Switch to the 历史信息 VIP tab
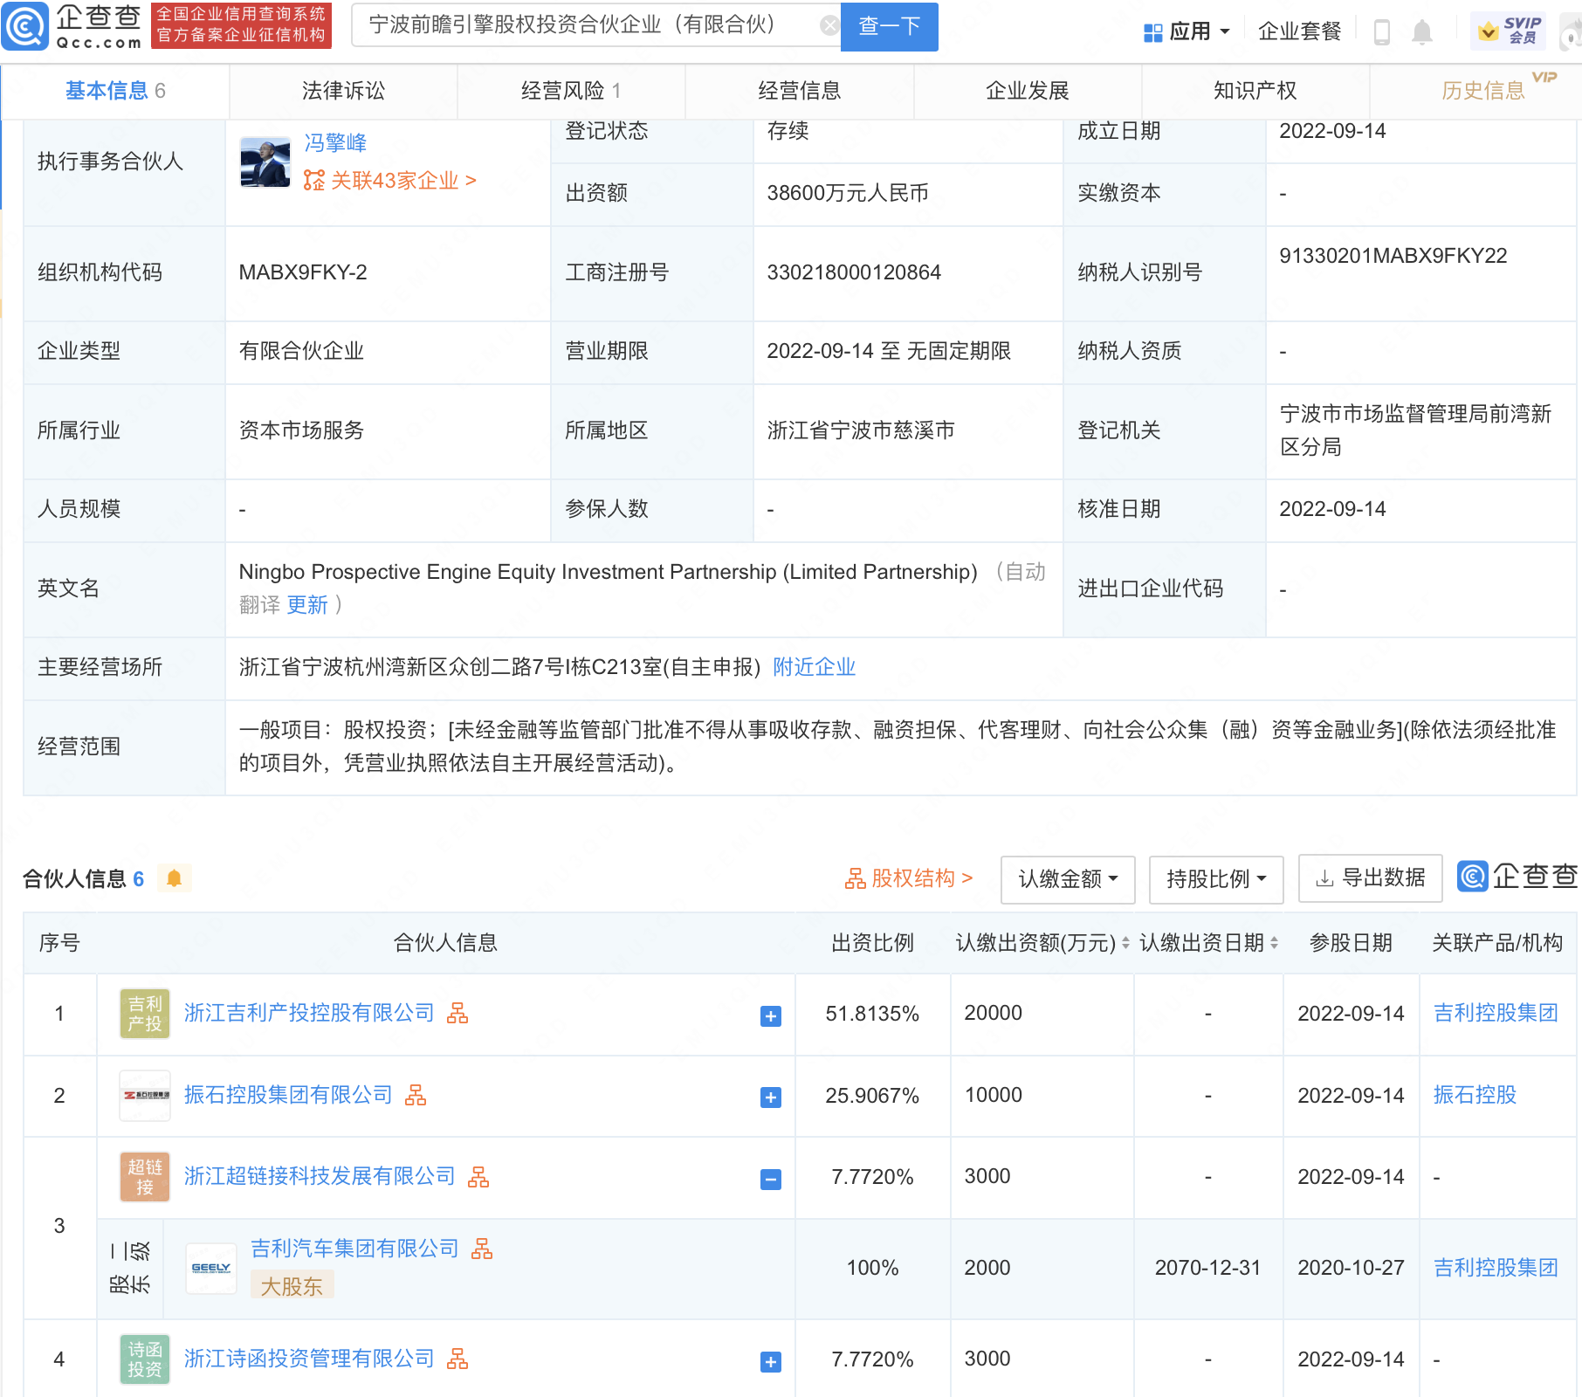 tap(1483, 91)
